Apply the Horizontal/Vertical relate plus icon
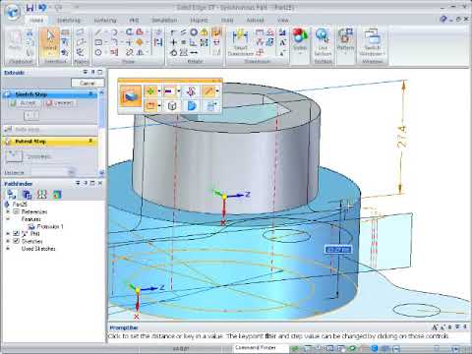 tap(174, 42)
